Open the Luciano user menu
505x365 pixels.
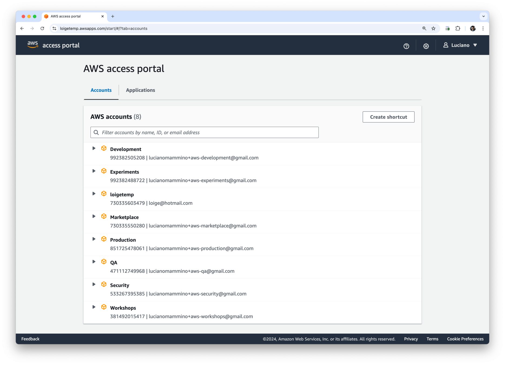460,45
